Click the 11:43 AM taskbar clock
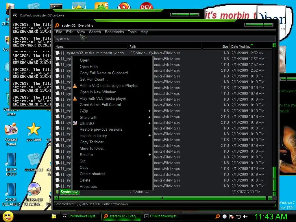 (x=271, y=217)
